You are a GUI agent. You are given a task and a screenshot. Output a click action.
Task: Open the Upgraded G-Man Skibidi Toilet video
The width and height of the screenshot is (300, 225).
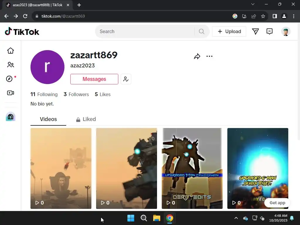coord(258,168)
